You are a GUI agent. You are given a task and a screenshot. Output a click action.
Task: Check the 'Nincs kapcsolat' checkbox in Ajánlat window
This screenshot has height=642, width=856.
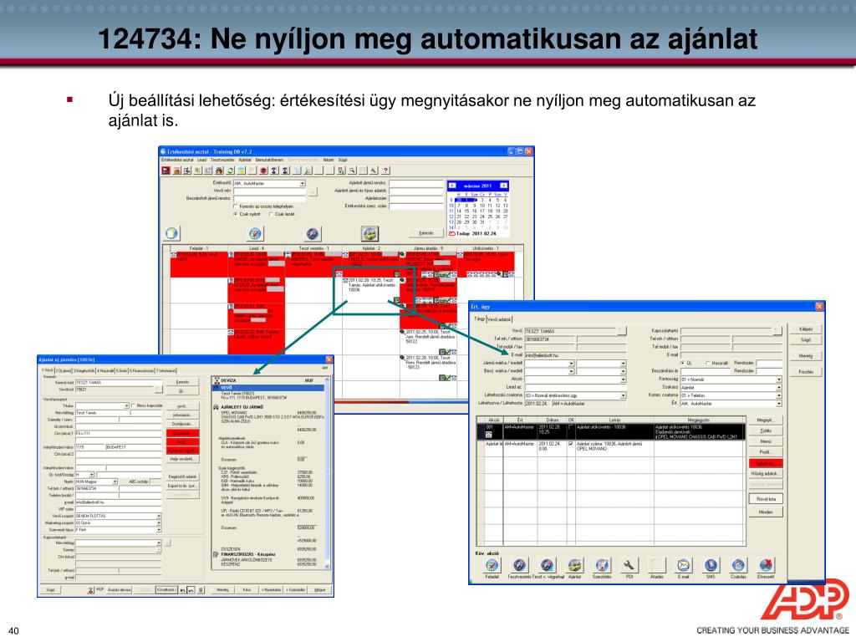[x=134, y=405]
